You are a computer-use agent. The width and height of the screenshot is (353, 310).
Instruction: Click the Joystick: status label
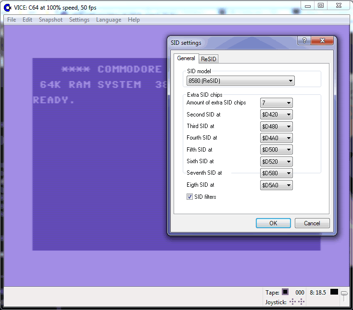[x=276, y=302]
